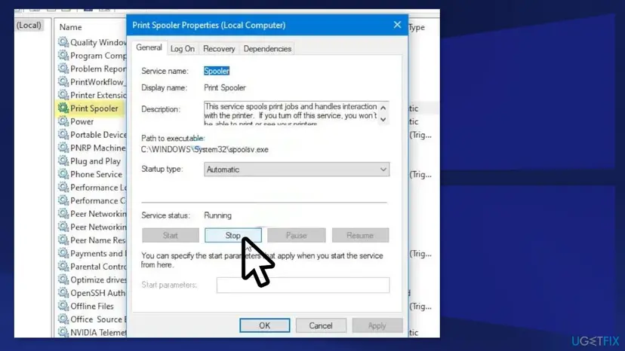Click the NVIDIA Telemetry gear icon

click(63, 332)
